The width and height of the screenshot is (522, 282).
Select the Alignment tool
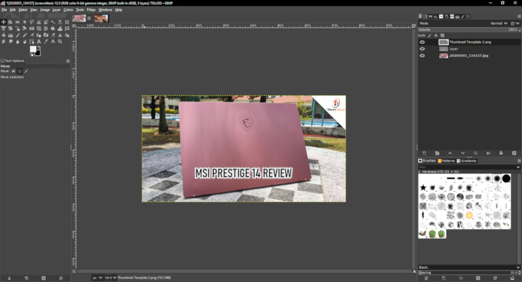(x=10, y=22)
